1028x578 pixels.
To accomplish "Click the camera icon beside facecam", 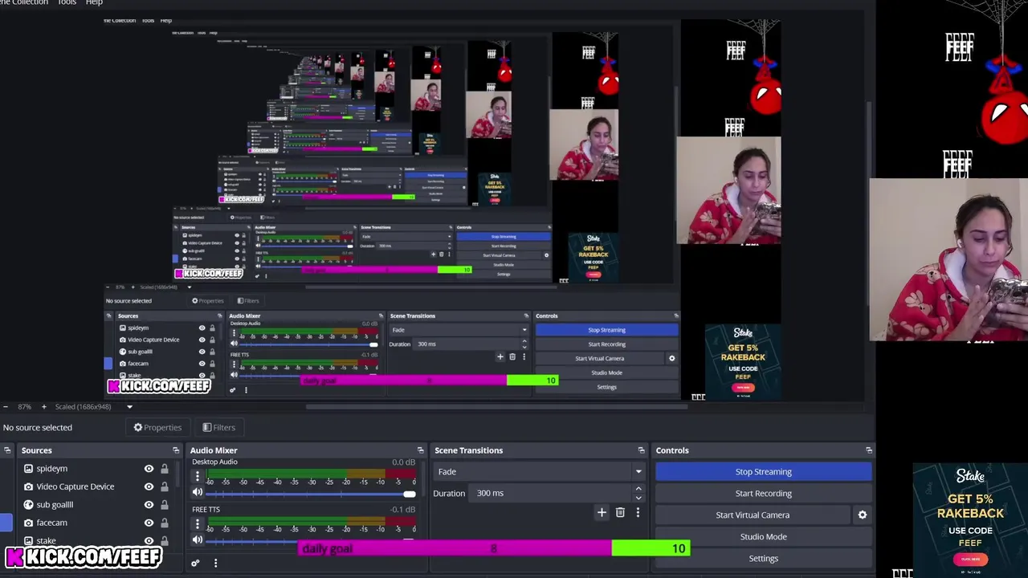I will 29,523.
